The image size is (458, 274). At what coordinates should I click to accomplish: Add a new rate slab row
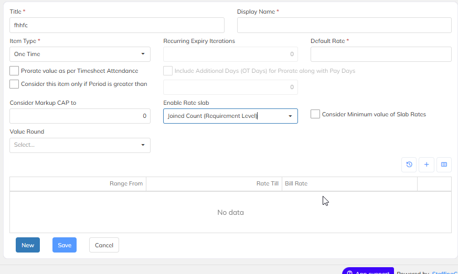[426, 165]
